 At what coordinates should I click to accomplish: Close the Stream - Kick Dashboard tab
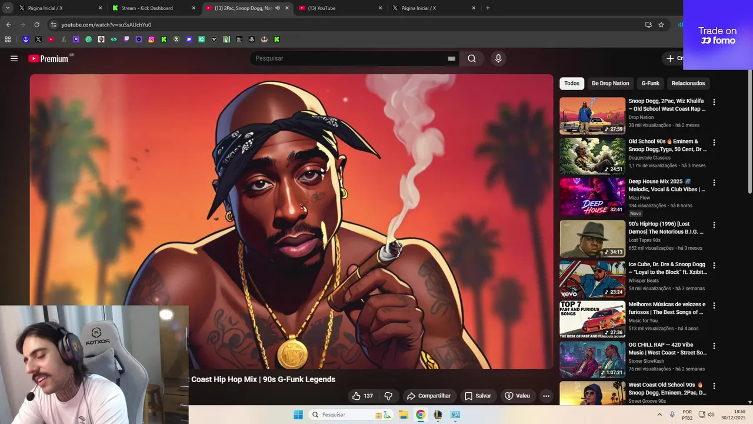(194, 8)
